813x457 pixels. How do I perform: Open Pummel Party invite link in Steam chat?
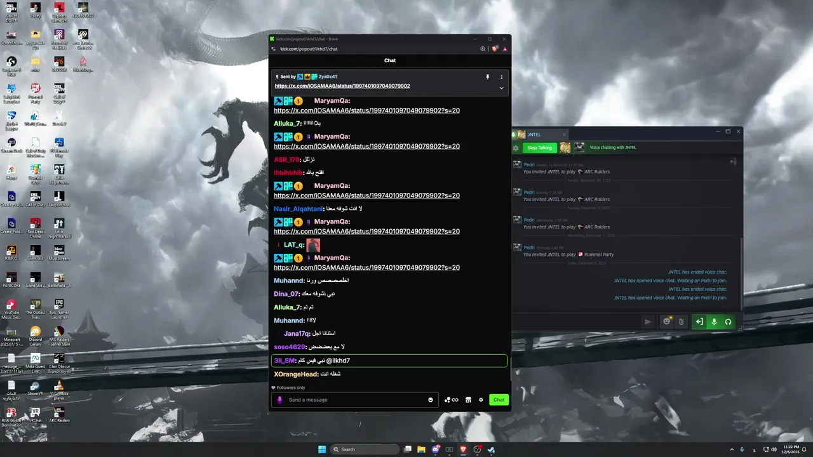tap(598, 255)
